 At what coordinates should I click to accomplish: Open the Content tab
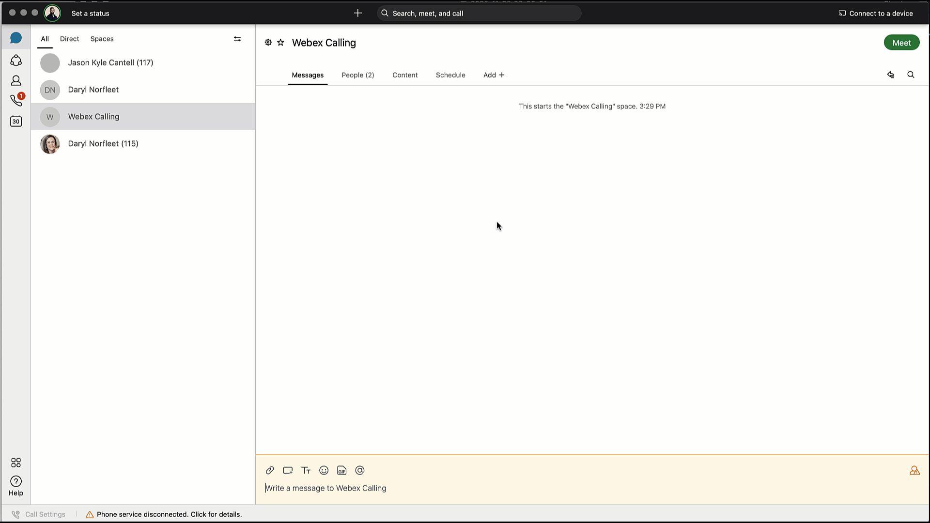click(x=405, y=75)
